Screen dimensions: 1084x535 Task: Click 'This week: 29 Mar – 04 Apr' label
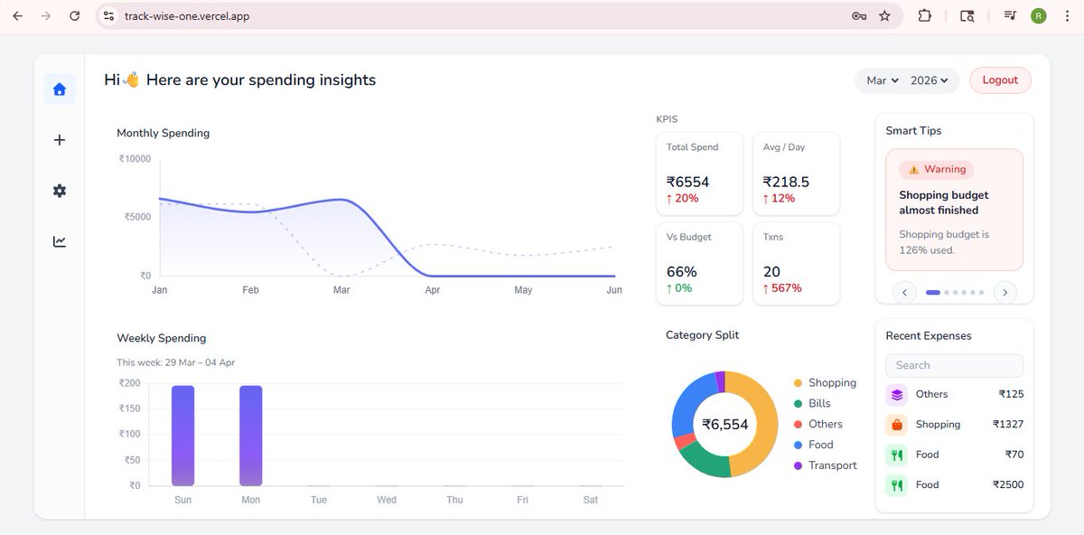[176, 362]
